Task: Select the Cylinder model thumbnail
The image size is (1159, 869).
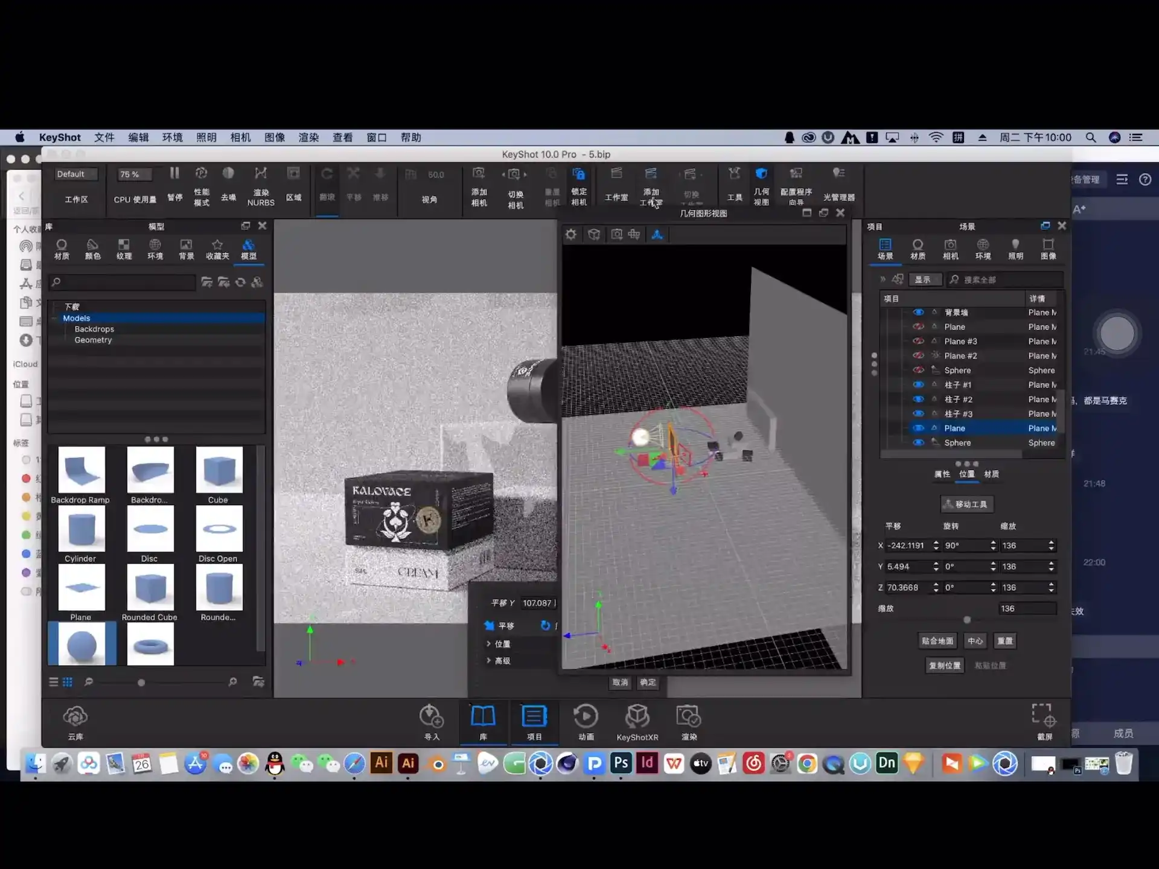Action: click(81, 529)
